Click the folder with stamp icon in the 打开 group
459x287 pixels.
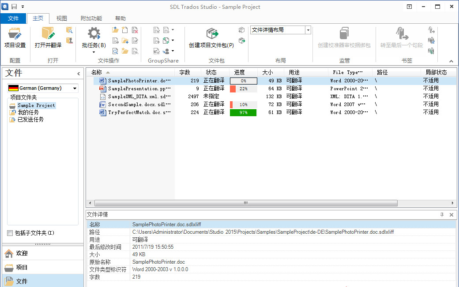[69, 40]
